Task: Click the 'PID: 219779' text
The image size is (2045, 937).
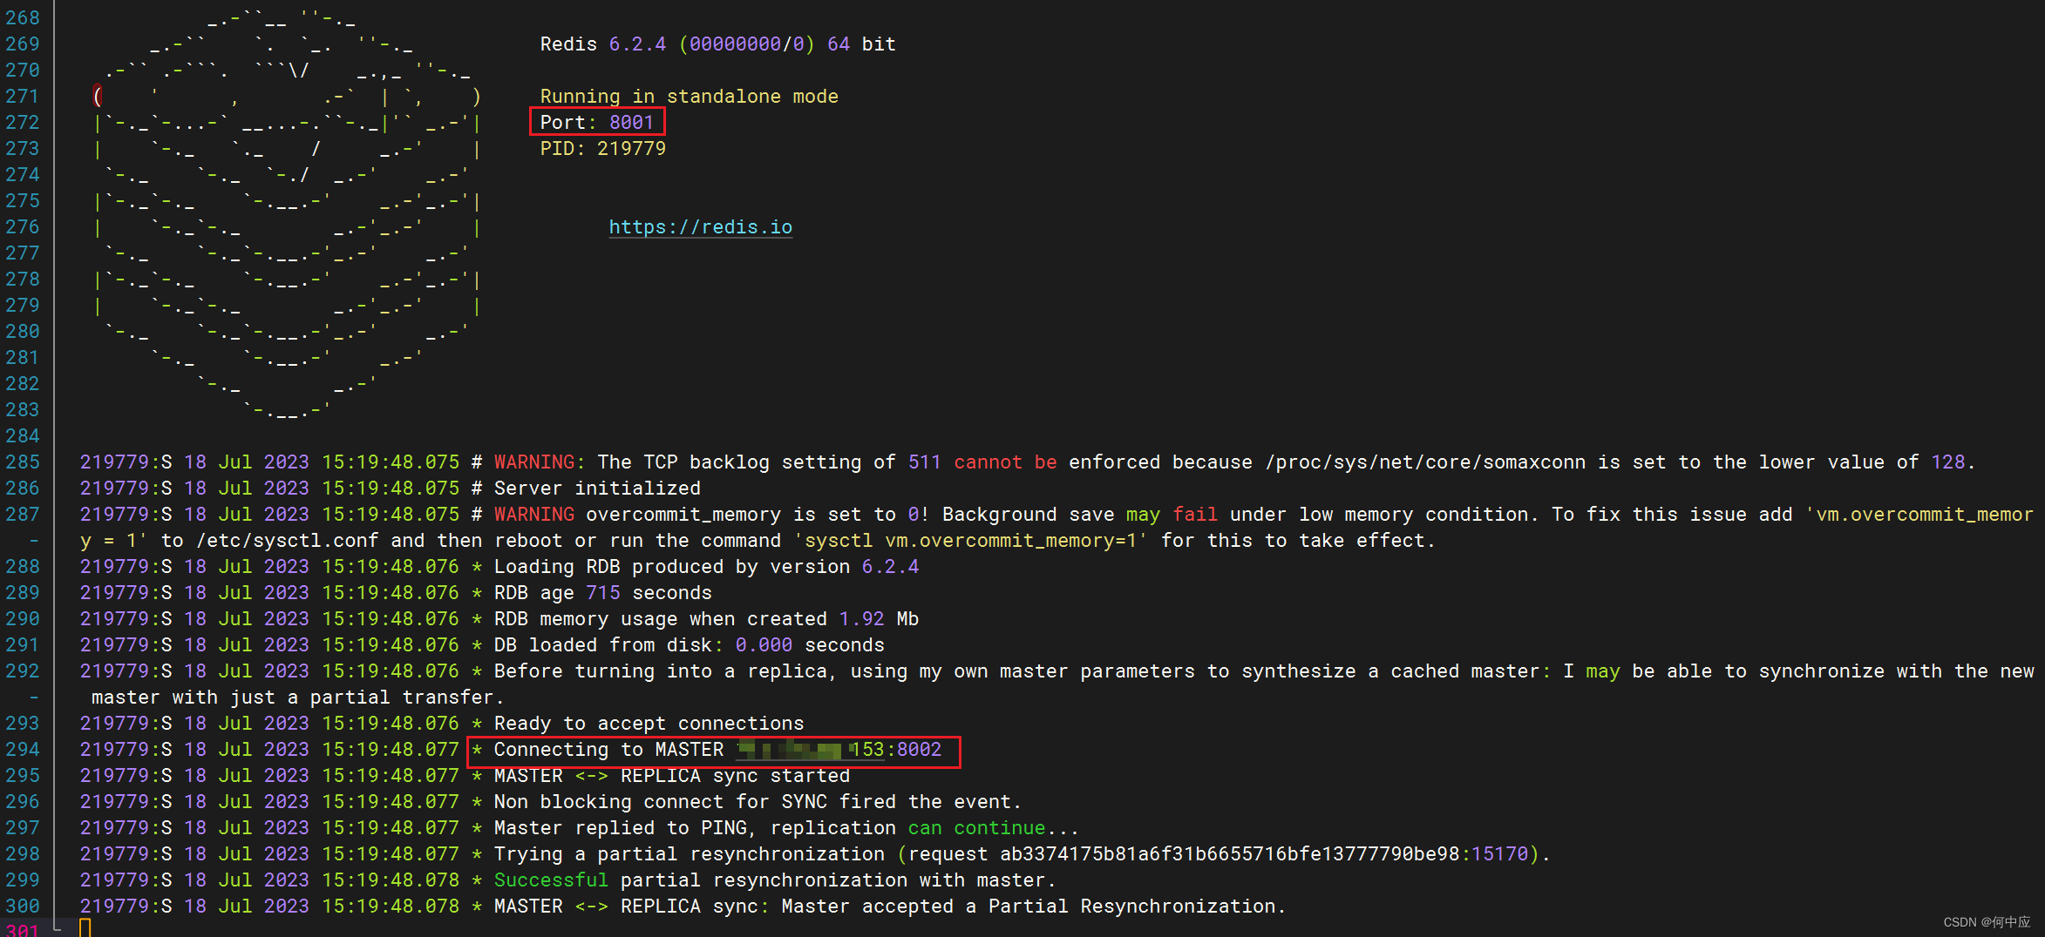Action: [602, 149]
